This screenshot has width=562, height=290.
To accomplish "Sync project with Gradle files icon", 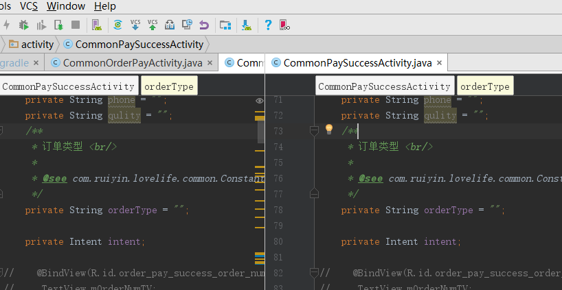I will click(x=117, y=25).
